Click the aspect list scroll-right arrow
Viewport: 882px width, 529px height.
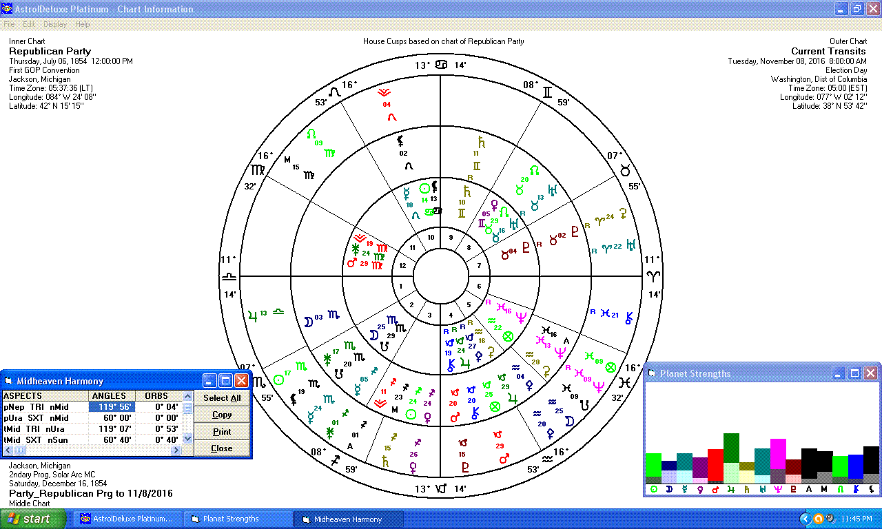click(176, 450)
